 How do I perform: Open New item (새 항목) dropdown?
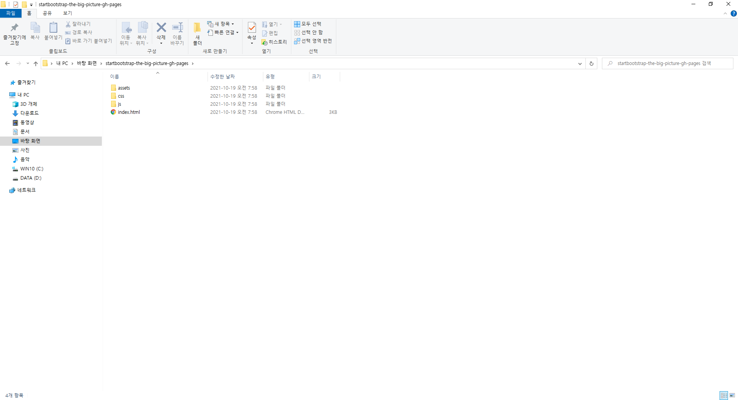coord(221,24)
